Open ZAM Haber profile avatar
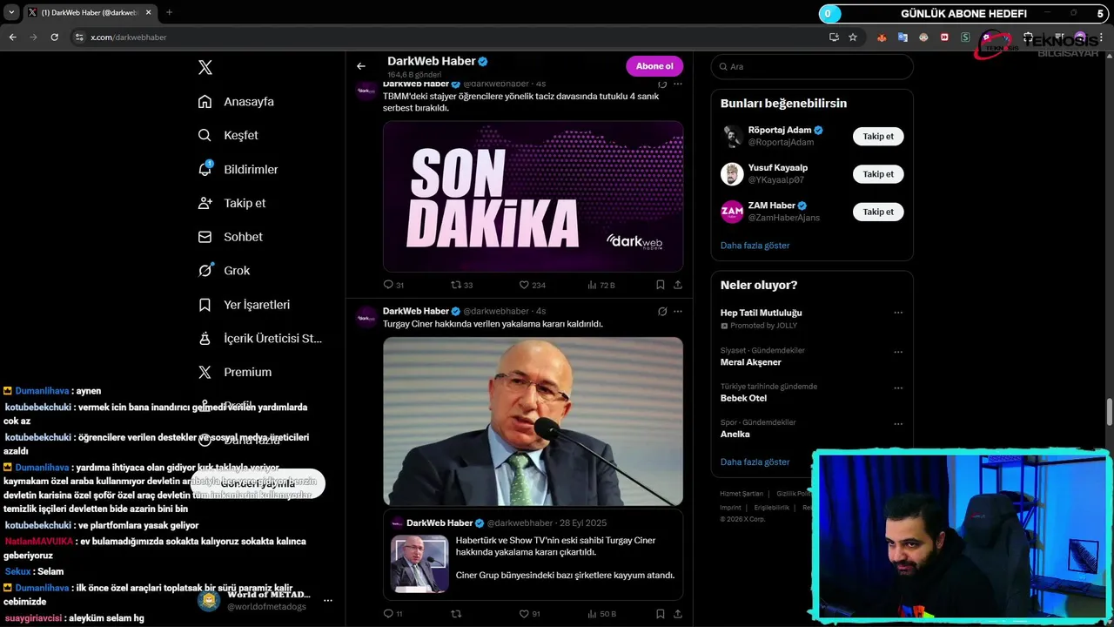This screenshot has width=1114, height=627. 732,212
